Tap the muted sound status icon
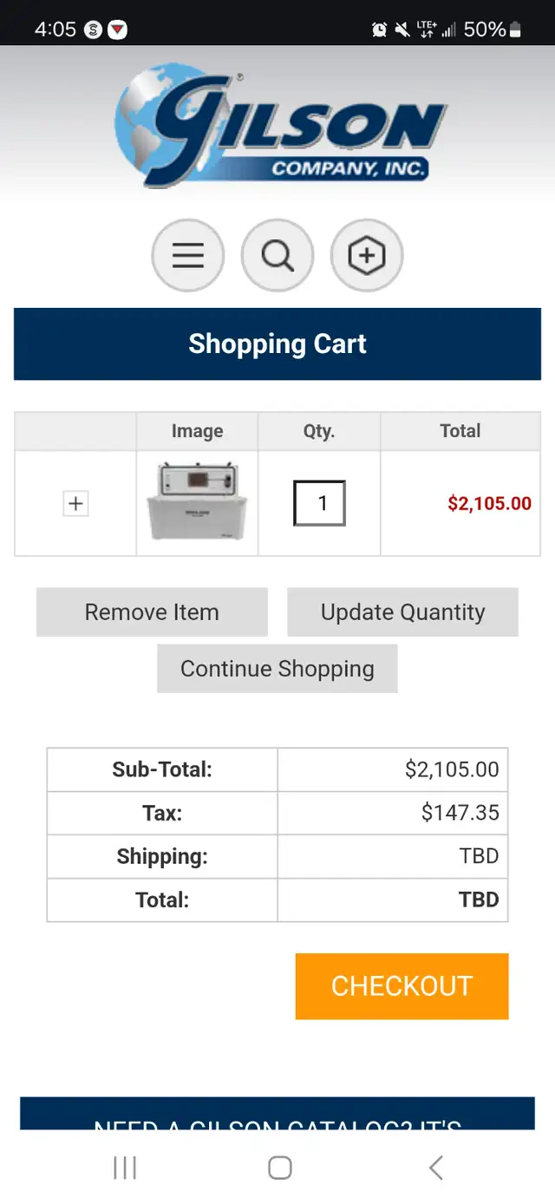Image resolution: width=555 pixels, height=1204 pixels. tap(402, 29)
